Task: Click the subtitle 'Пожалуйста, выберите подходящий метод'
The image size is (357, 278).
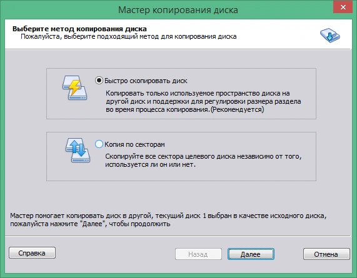Action: pos(129,36)
